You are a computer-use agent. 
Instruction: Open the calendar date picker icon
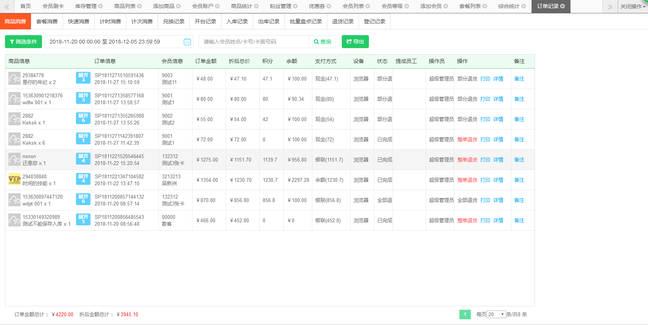pos(187,42)
